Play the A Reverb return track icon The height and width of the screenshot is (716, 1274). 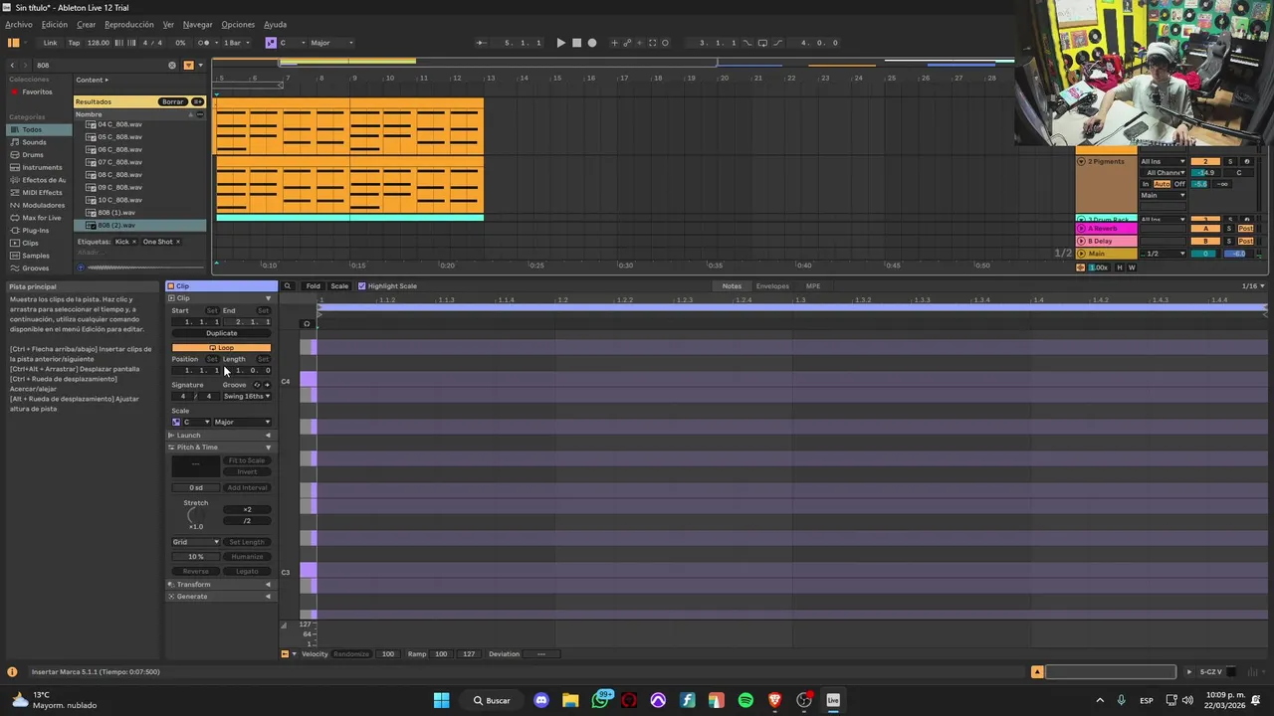coord(1082,229)
